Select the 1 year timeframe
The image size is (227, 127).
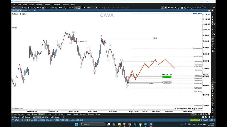pos(98,114)
